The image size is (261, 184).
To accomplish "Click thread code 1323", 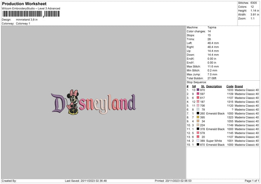I will click(x=230, y=118).
